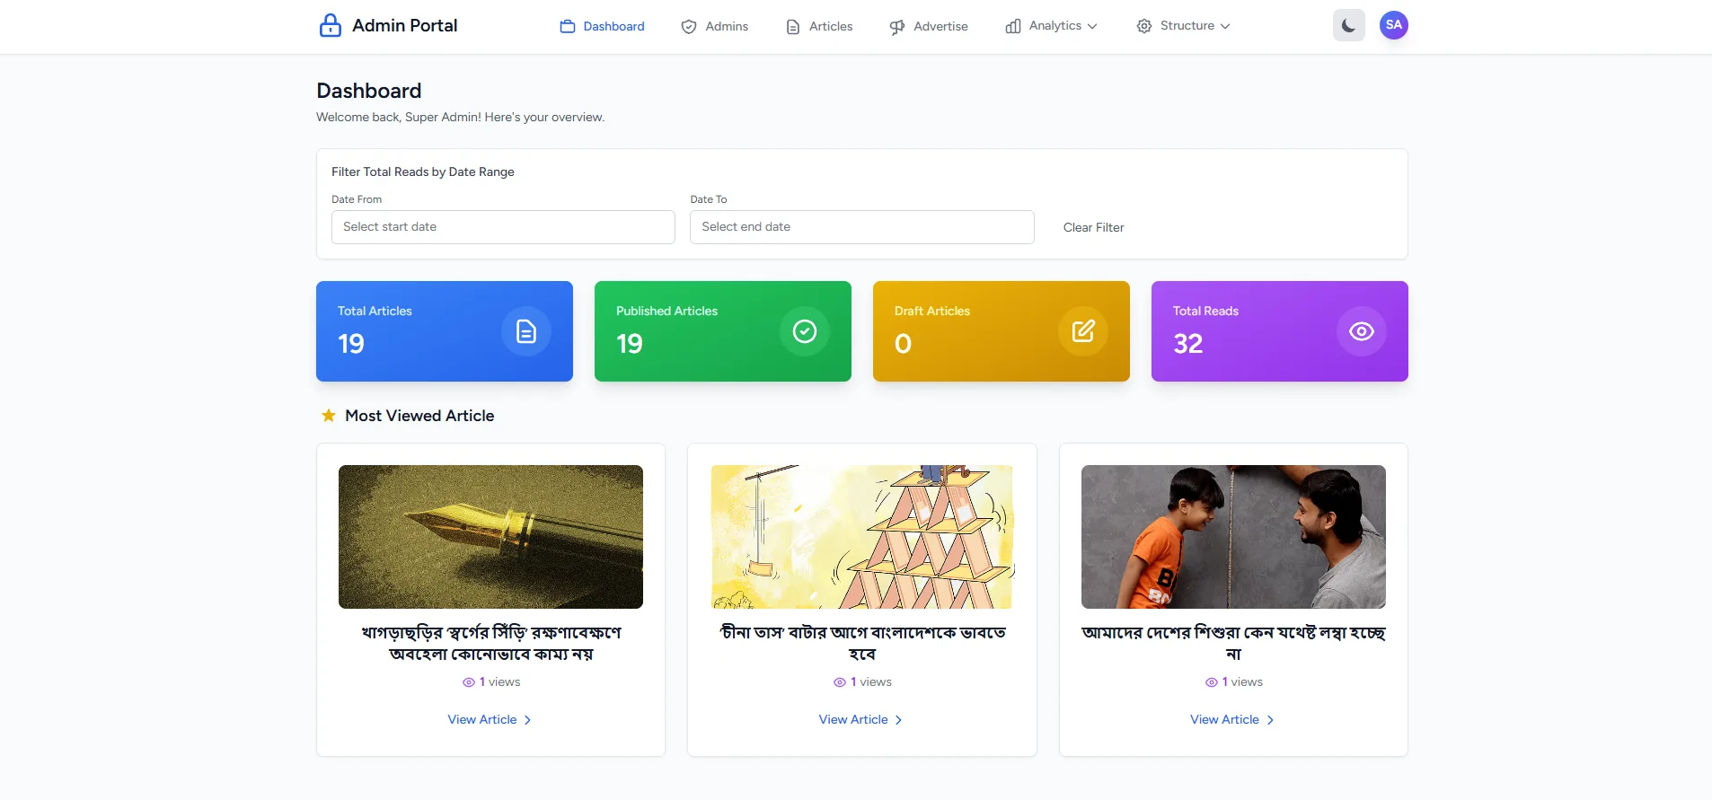Click the star icon beside Most Viewed Article
The width and height of the screenshot is (1712, 800).
pos(329,415)
